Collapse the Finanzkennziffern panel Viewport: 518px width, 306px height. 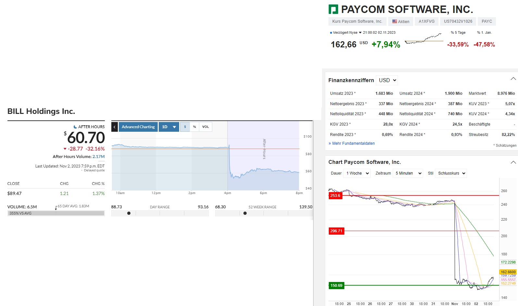513,79
